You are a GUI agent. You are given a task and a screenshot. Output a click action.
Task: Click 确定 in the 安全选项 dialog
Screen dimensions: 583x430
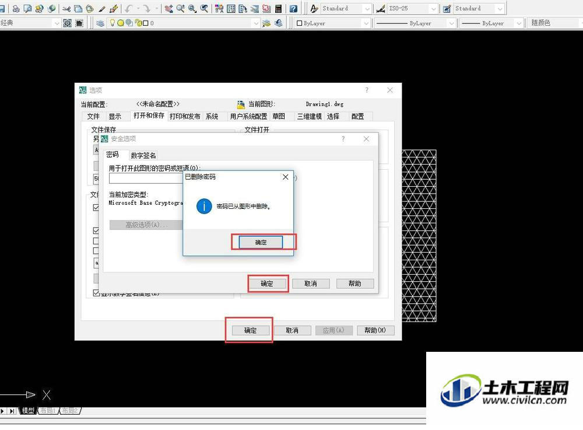coord(267,284)
